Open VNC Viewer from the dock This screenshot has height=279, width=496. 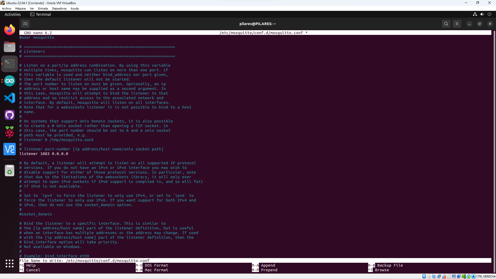pyautogui.click(x=10, y=149)
